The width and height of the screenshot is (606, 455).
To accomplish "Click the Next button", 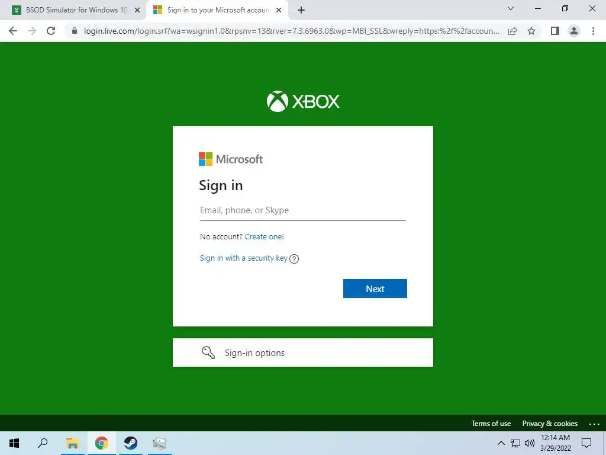I will tap(375, 289).
